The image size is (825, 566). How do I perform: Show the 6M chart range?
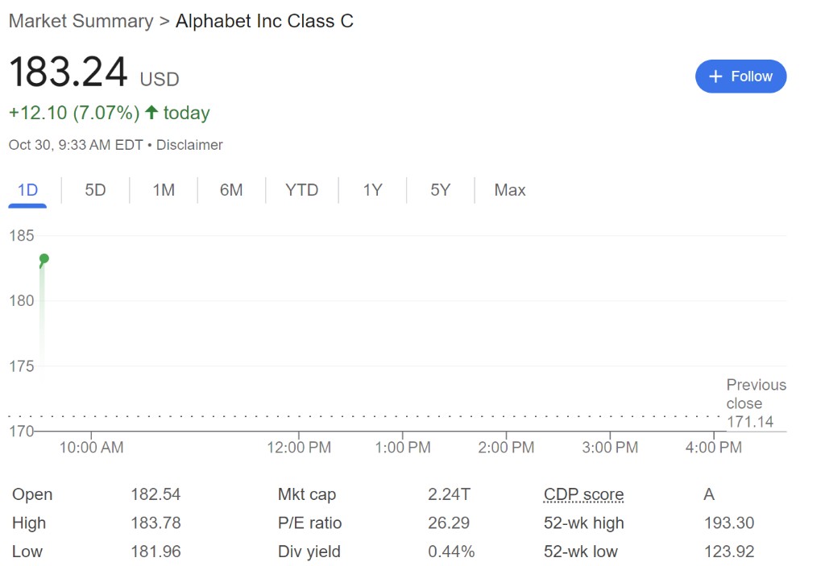pos(231,191)
